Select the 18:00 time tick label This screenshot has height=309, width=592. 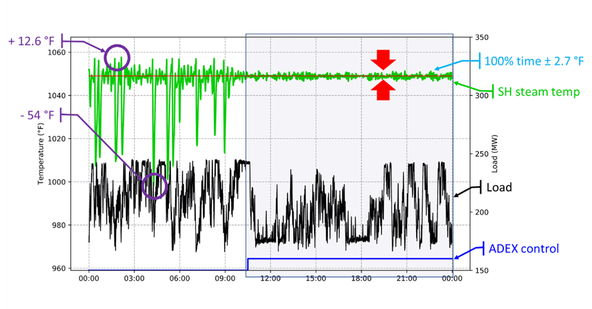point(361,279)
